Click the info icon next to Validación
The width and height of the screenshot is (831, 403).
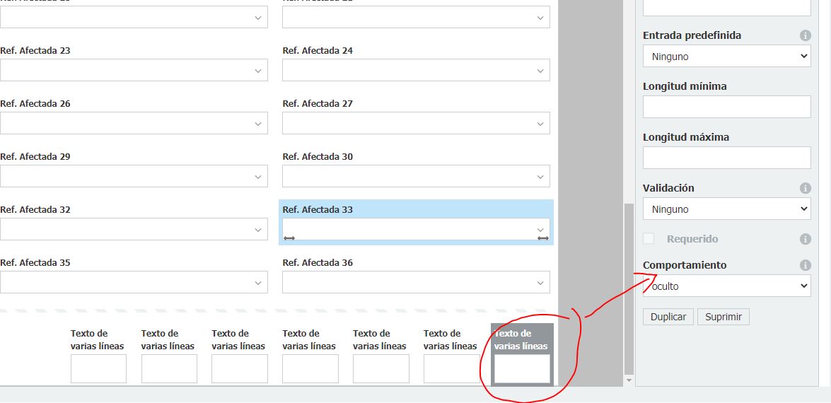coord(805,188)
